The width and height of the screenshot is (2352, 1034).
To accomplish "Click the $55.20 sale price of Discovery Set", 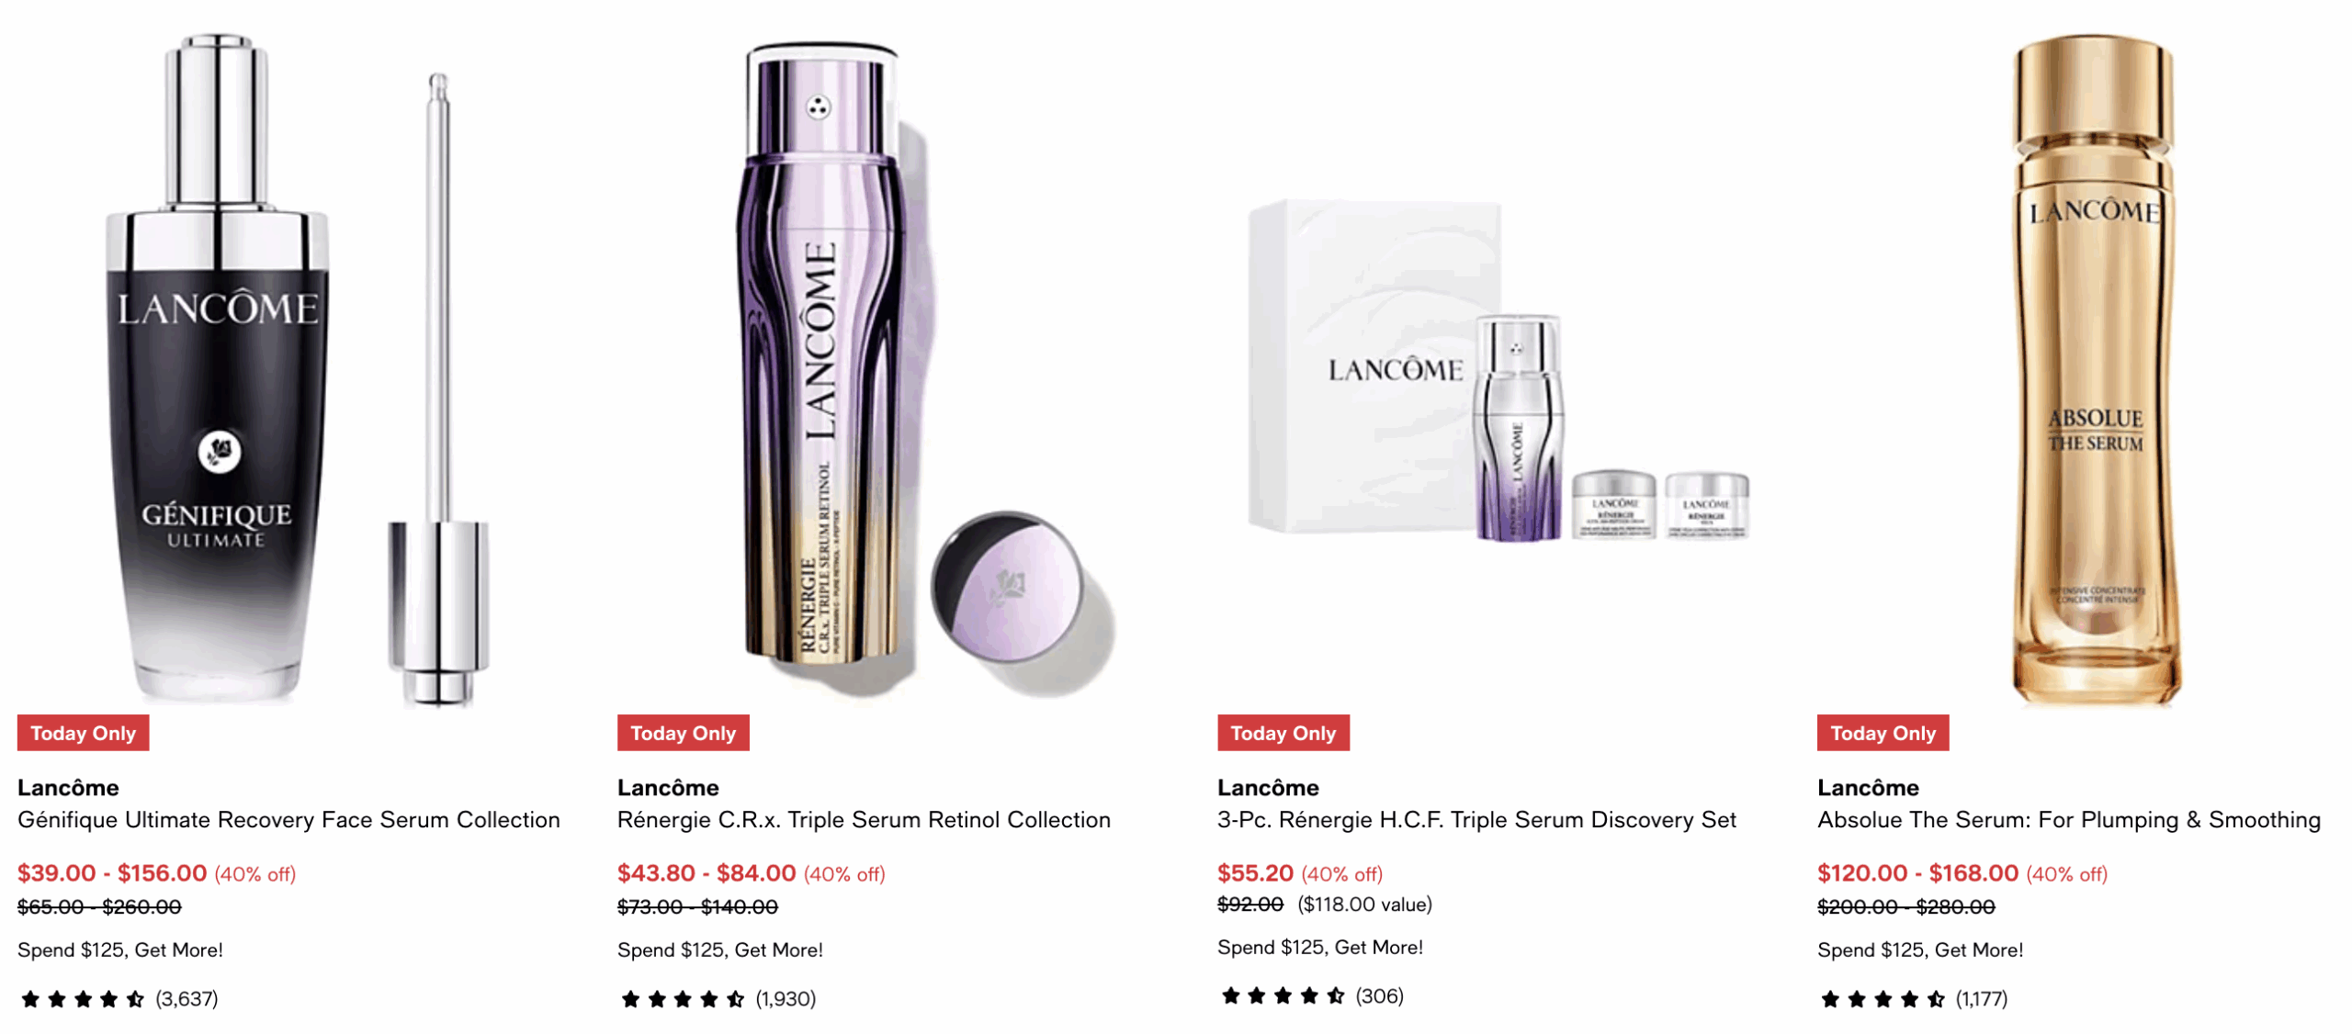I will (1255, 872).
